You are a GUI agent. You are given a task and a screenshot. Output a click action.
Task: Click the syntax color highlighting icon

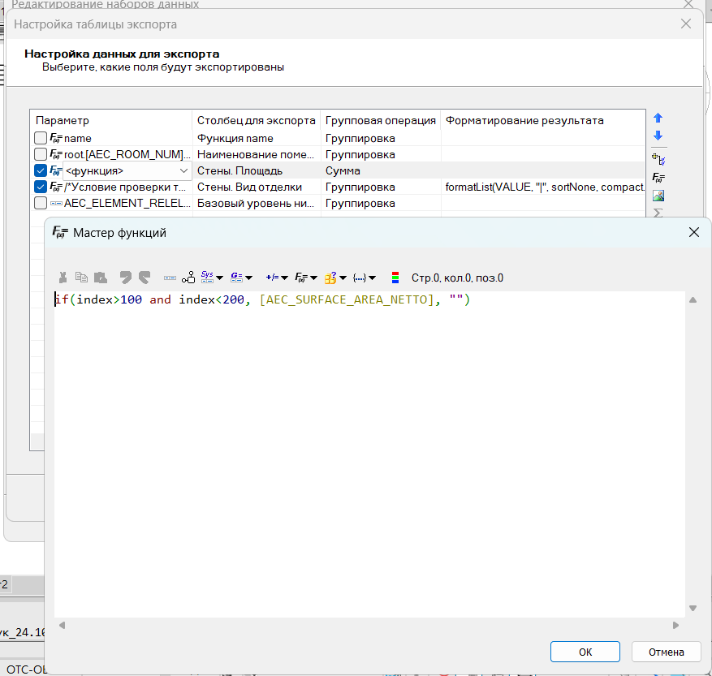pyautogui.click(x=396, y=278)
